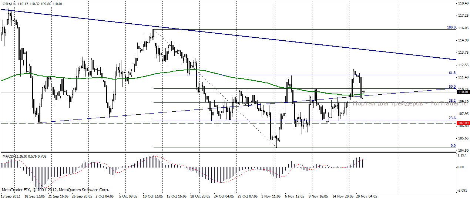Click the 118.40 value on price scale
The width and height of the screenshot is (470, 199).
tap(463, 3)
